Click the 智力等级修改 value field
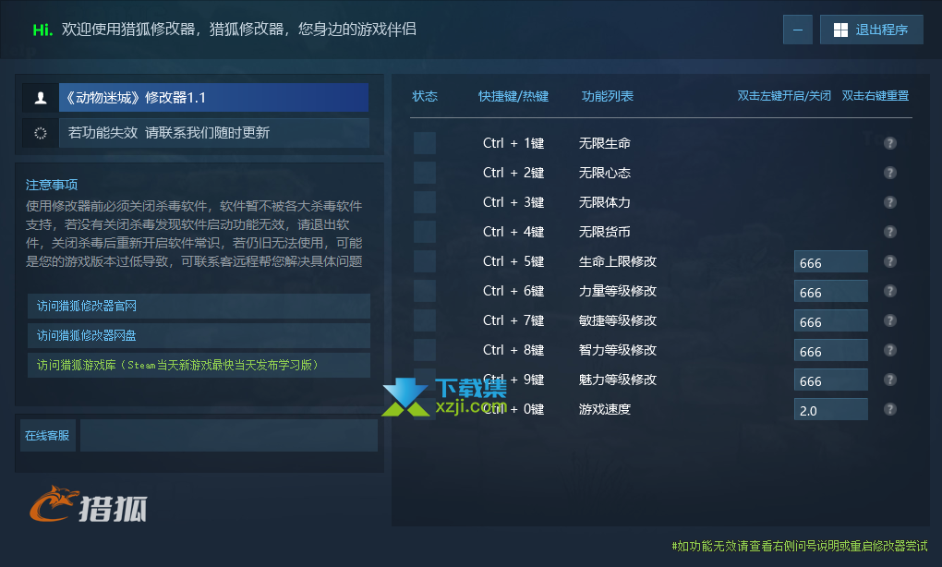942x567 pixels. 831,350
